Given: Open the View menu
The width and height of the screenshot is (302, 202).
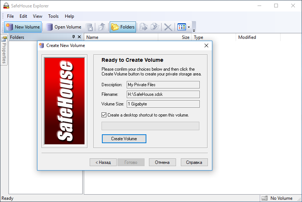Looking at the screenshot, I should [x=37, y=16].
